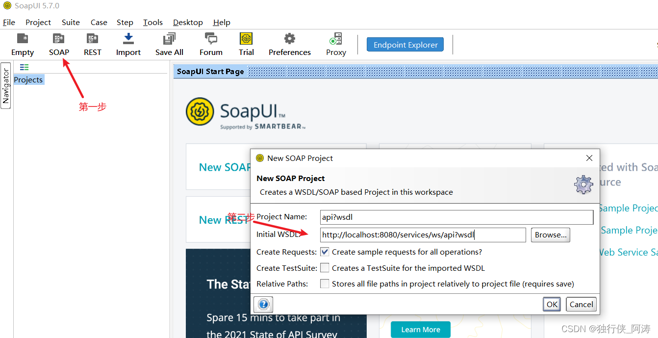Click the REST project toolbar icon

pyautogui.click(x=92, y=45)
